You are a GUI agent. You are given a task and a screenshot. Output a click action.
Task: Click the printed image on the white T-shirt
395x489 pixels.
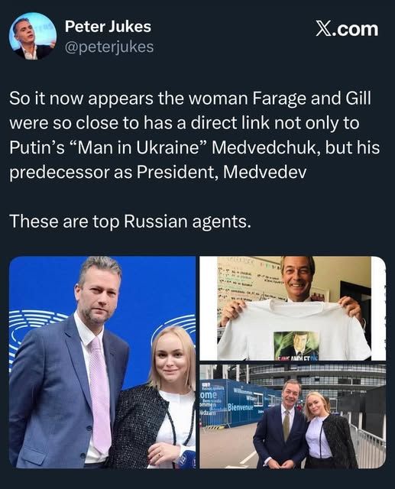(x=296, y=345)
